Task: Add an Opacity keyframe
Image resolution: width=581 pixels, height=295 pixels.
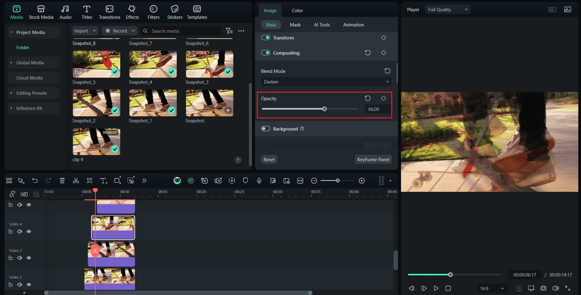Action: click(384, 98)
